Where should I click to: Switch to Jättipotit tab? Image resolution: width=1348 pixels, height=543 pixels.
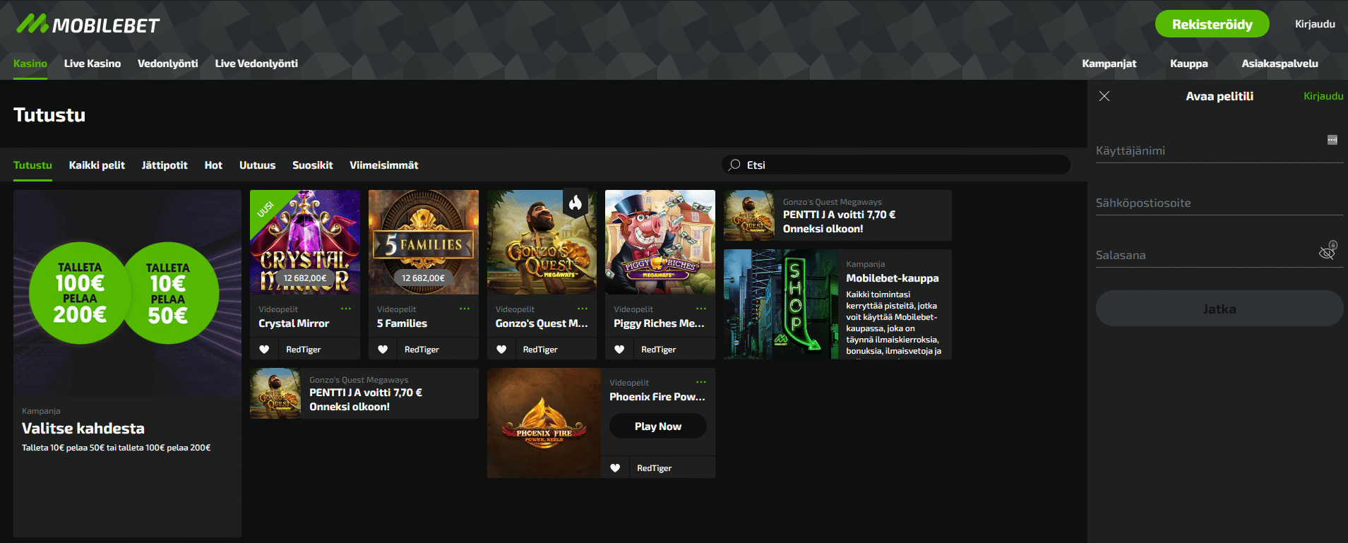click(165, 165)
